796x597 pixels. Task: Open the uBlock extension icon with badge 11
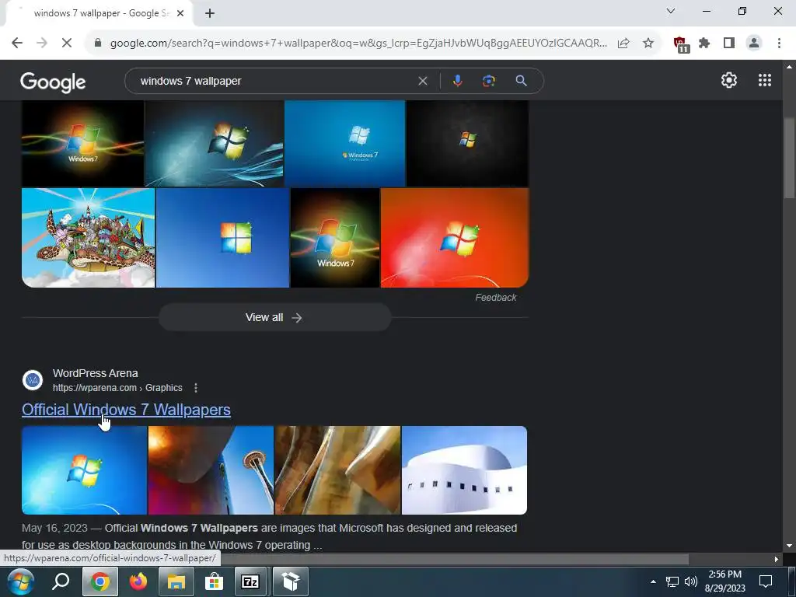point(680,44)
